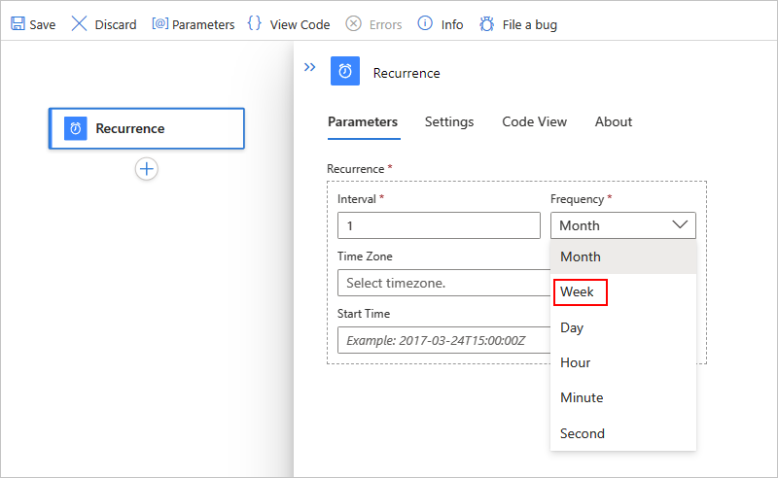
Task: Click the Info circle icon
Action: (x=425, y=24)
